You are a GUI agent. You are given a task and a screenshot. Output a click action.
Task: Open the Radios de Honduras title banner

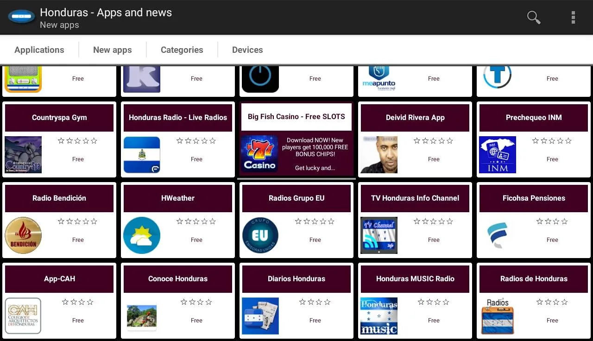[x=534, y=279]
